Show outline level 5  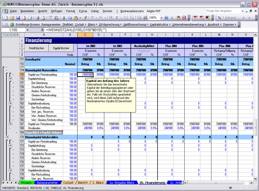[17, 35]
